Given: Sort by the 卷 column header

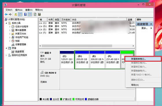Looking at the screenshot, I should (43, 20).
